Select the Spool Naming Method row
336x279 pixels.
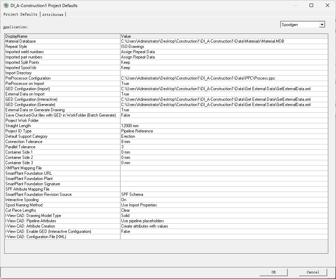(x=62, y=205)
